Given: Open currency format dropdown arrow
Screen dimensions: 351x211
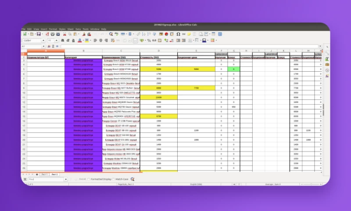Looking at the screenshot, I should [x=145, y=40].
